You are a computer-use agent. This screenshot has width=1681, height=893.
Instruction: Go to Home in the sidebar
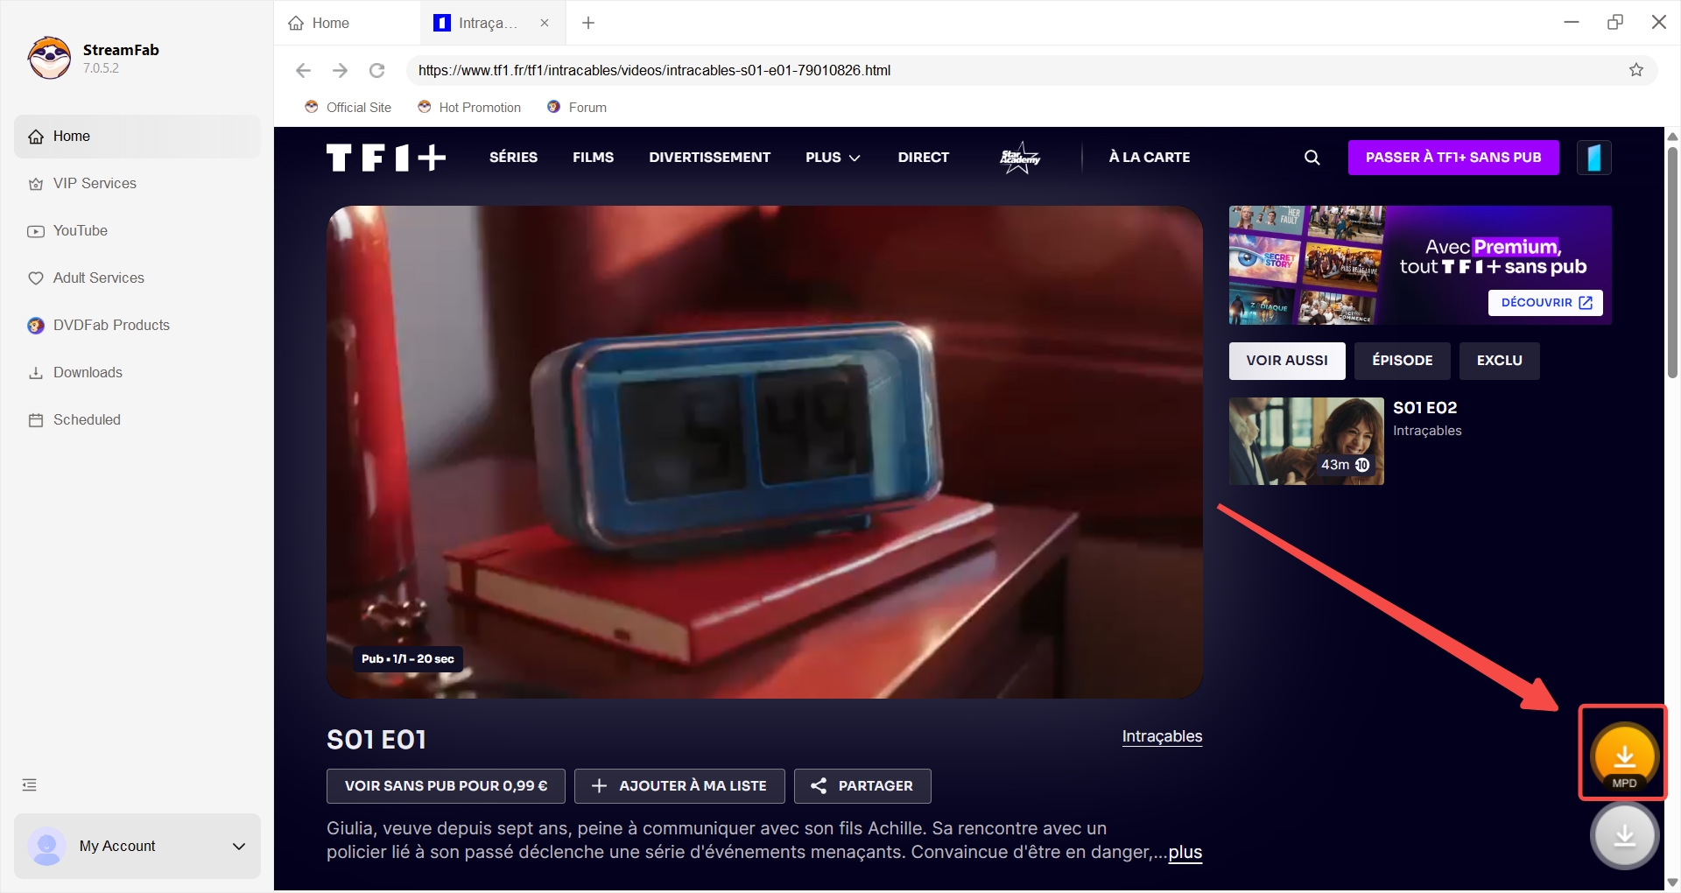137,137
